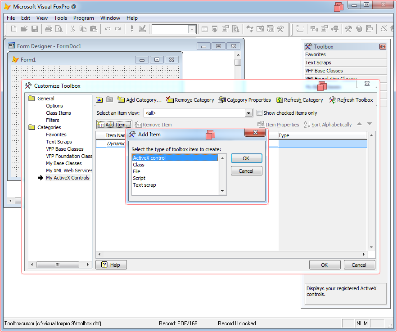The image size is (397, 332).
Task: Click Cancel at bottom of Customize Toolbox
Action: tap(359, 265)
